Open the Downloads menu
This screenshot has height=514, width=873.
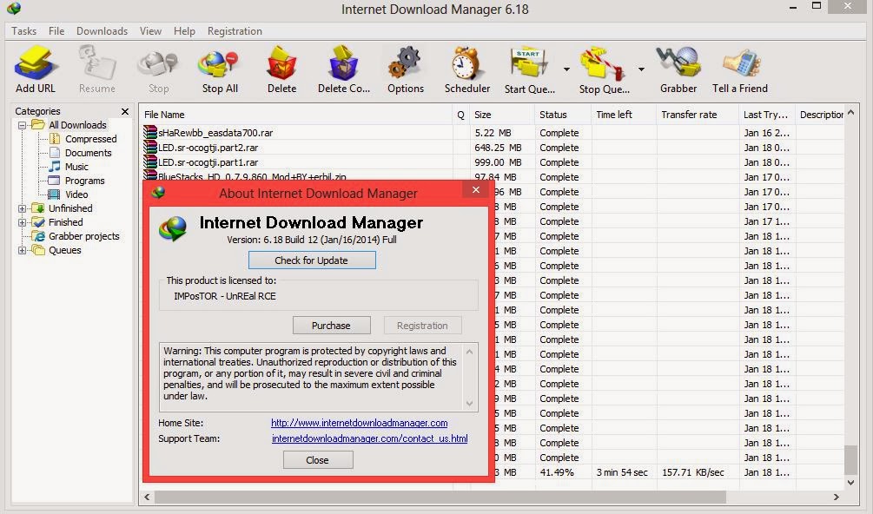pyautogui.click(x=102, y=31)
